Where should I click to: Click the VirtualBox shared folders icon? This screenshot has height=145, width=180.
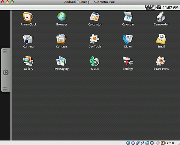147,143
